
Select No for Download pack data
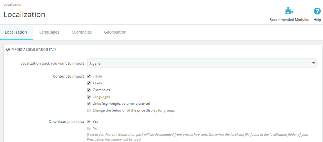[x=89, y=128]
